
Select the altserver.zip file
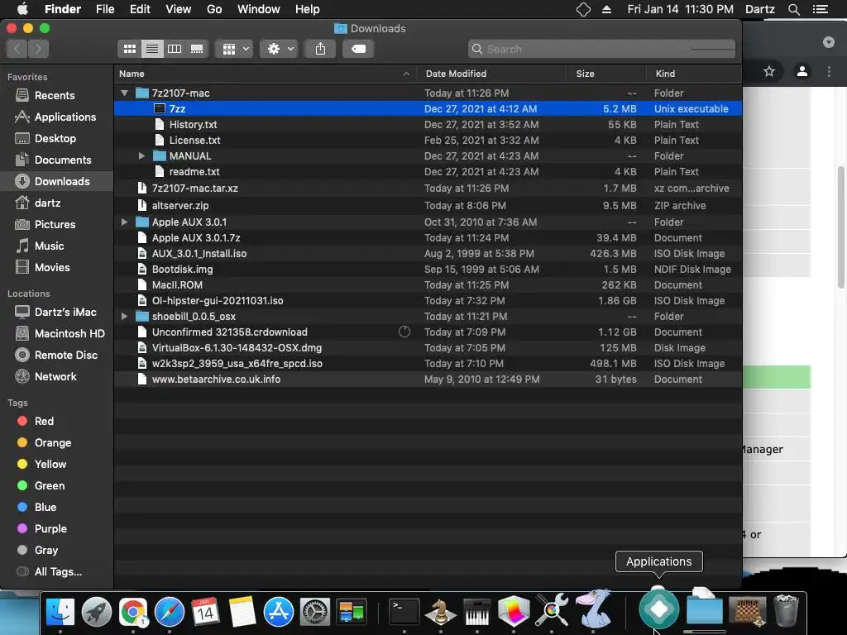click(428, 206)
